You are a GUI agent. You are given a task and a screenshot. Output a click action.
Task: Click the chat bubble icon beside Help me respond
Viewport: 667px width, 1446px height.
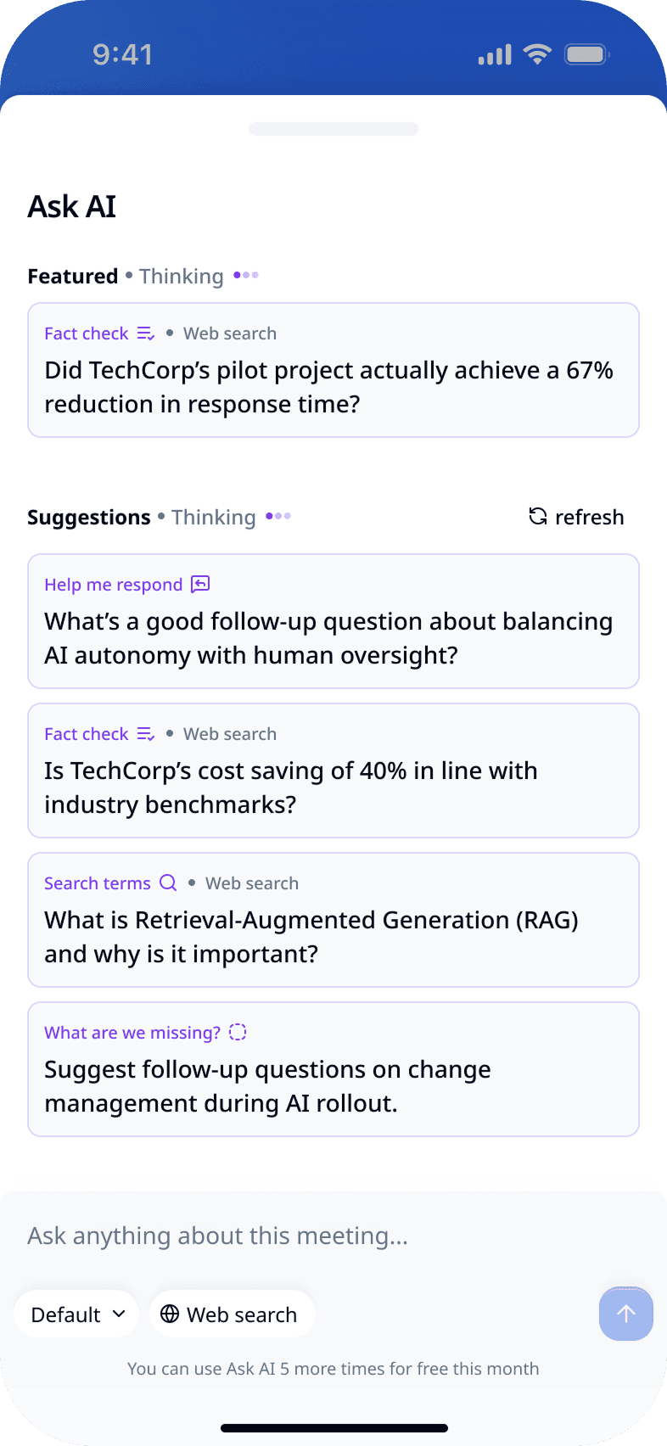200,584
